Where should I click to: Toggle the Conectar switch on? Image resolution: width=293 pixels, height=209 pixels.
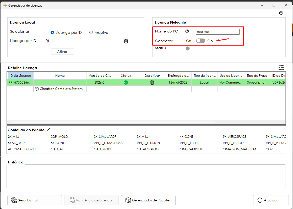click(200, 41)
